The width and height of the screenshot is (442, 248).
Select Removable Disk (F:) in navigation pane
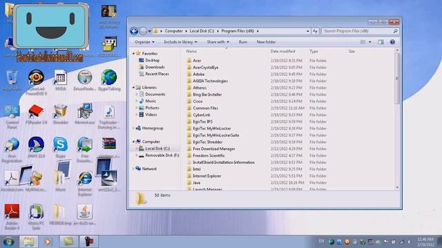coord(162,155)
